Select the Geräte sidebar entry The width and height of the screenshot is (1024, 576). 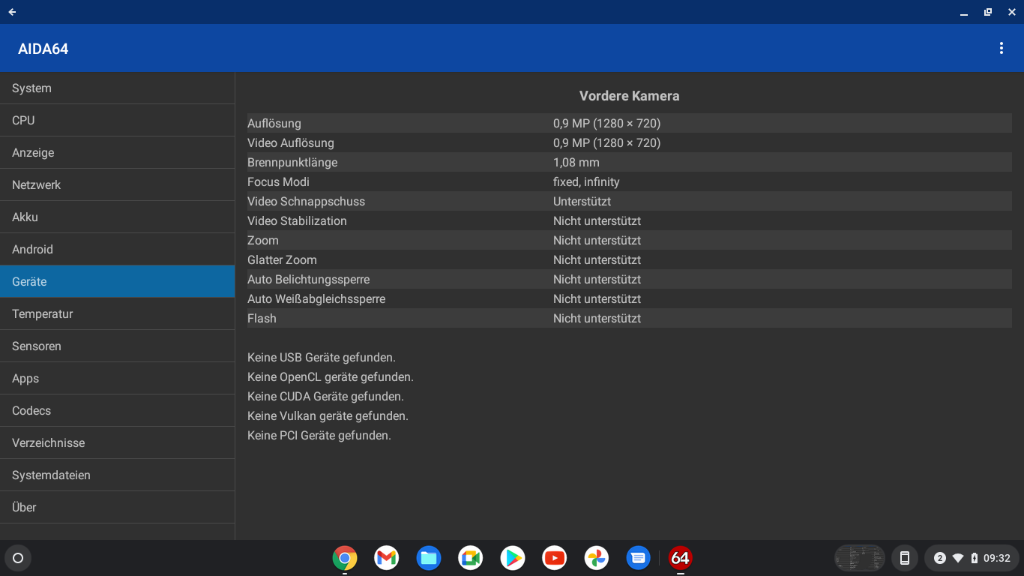[x=118, y=282]
